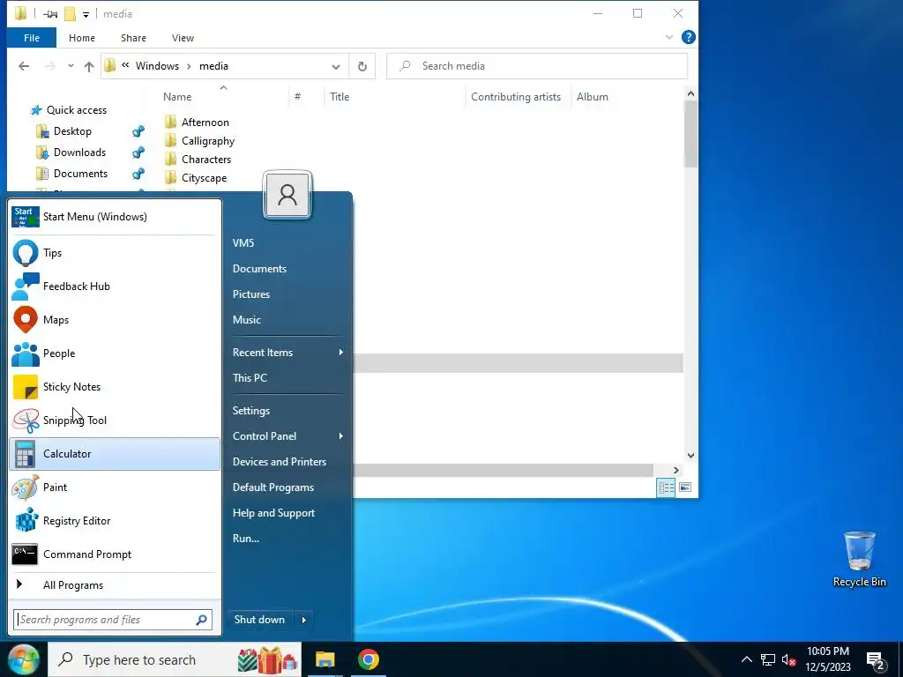Go up one folder level

tap(89, 66)
